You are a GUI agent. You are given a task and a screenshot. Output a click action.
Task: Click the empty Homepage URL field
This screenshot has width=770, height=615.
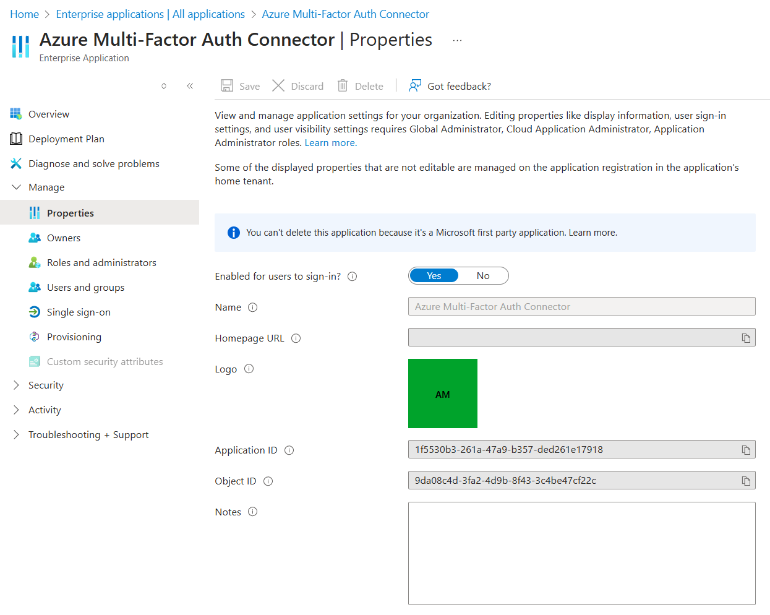click(x=582, y=337)
